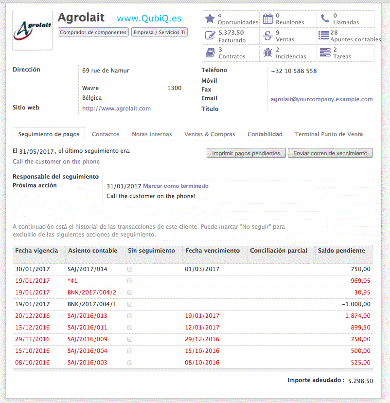Enable Sin seguimiento for entry SAJ/2016/003
The width and height of the screenshot is (390, 403).
tap(130, 363)
